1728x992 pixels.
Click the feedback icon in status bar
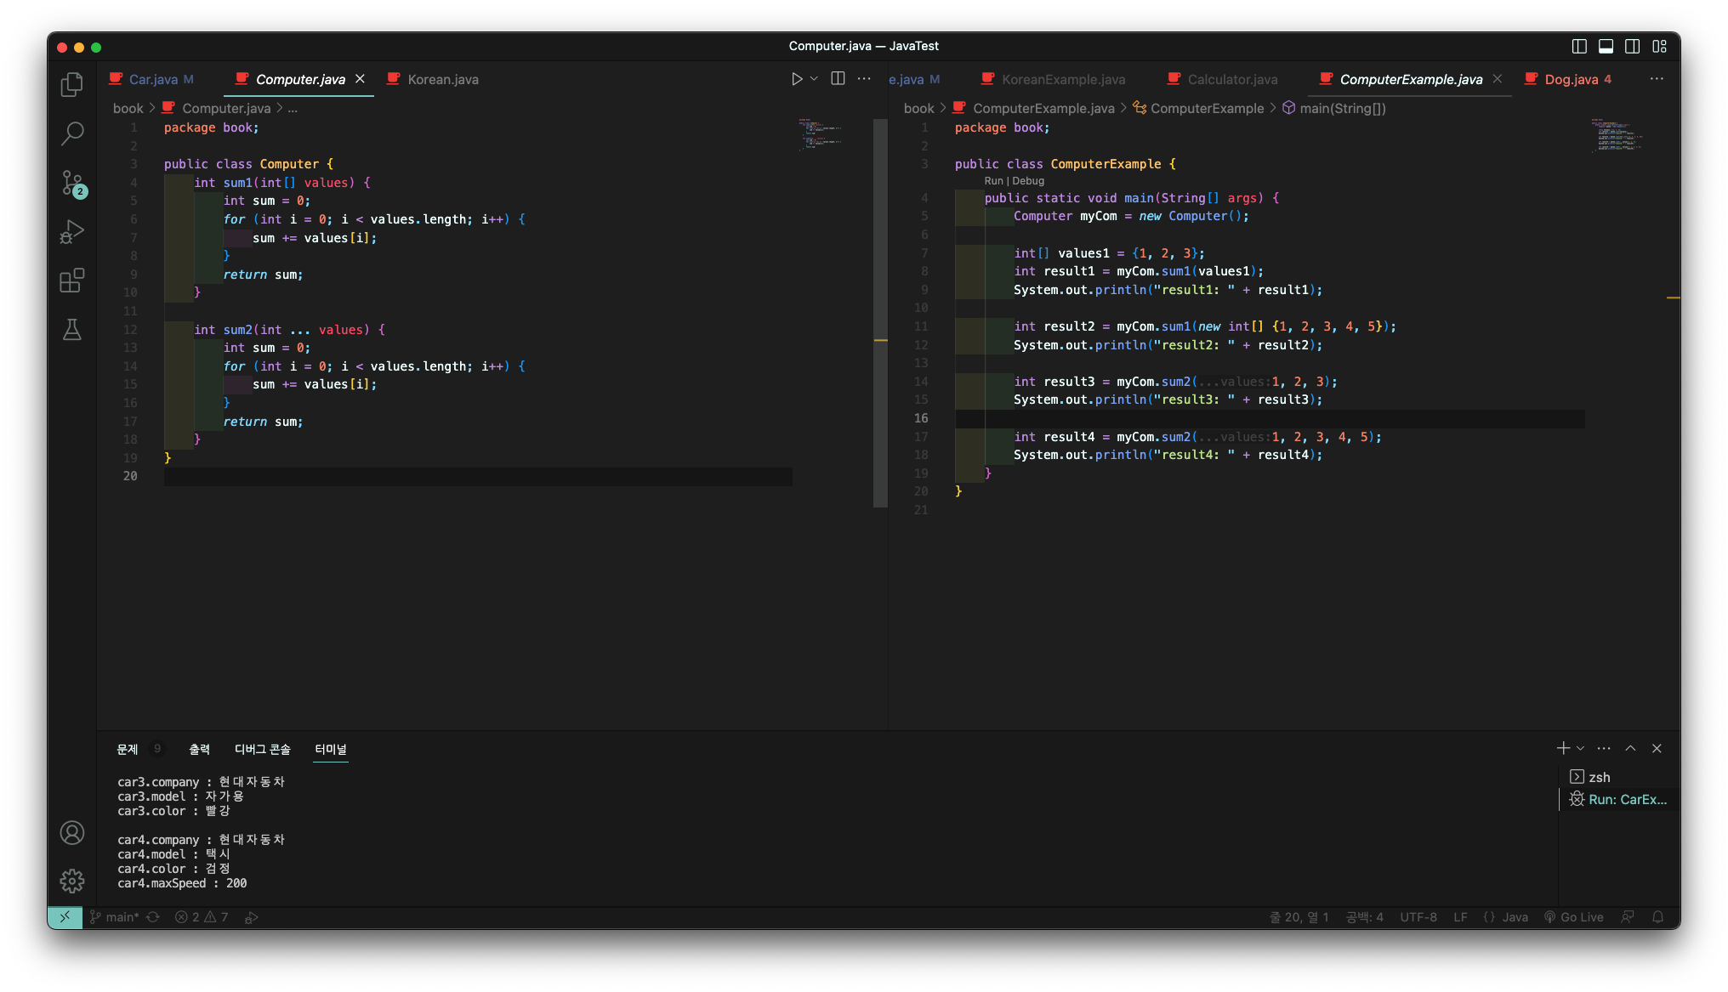pos(1627,917)
